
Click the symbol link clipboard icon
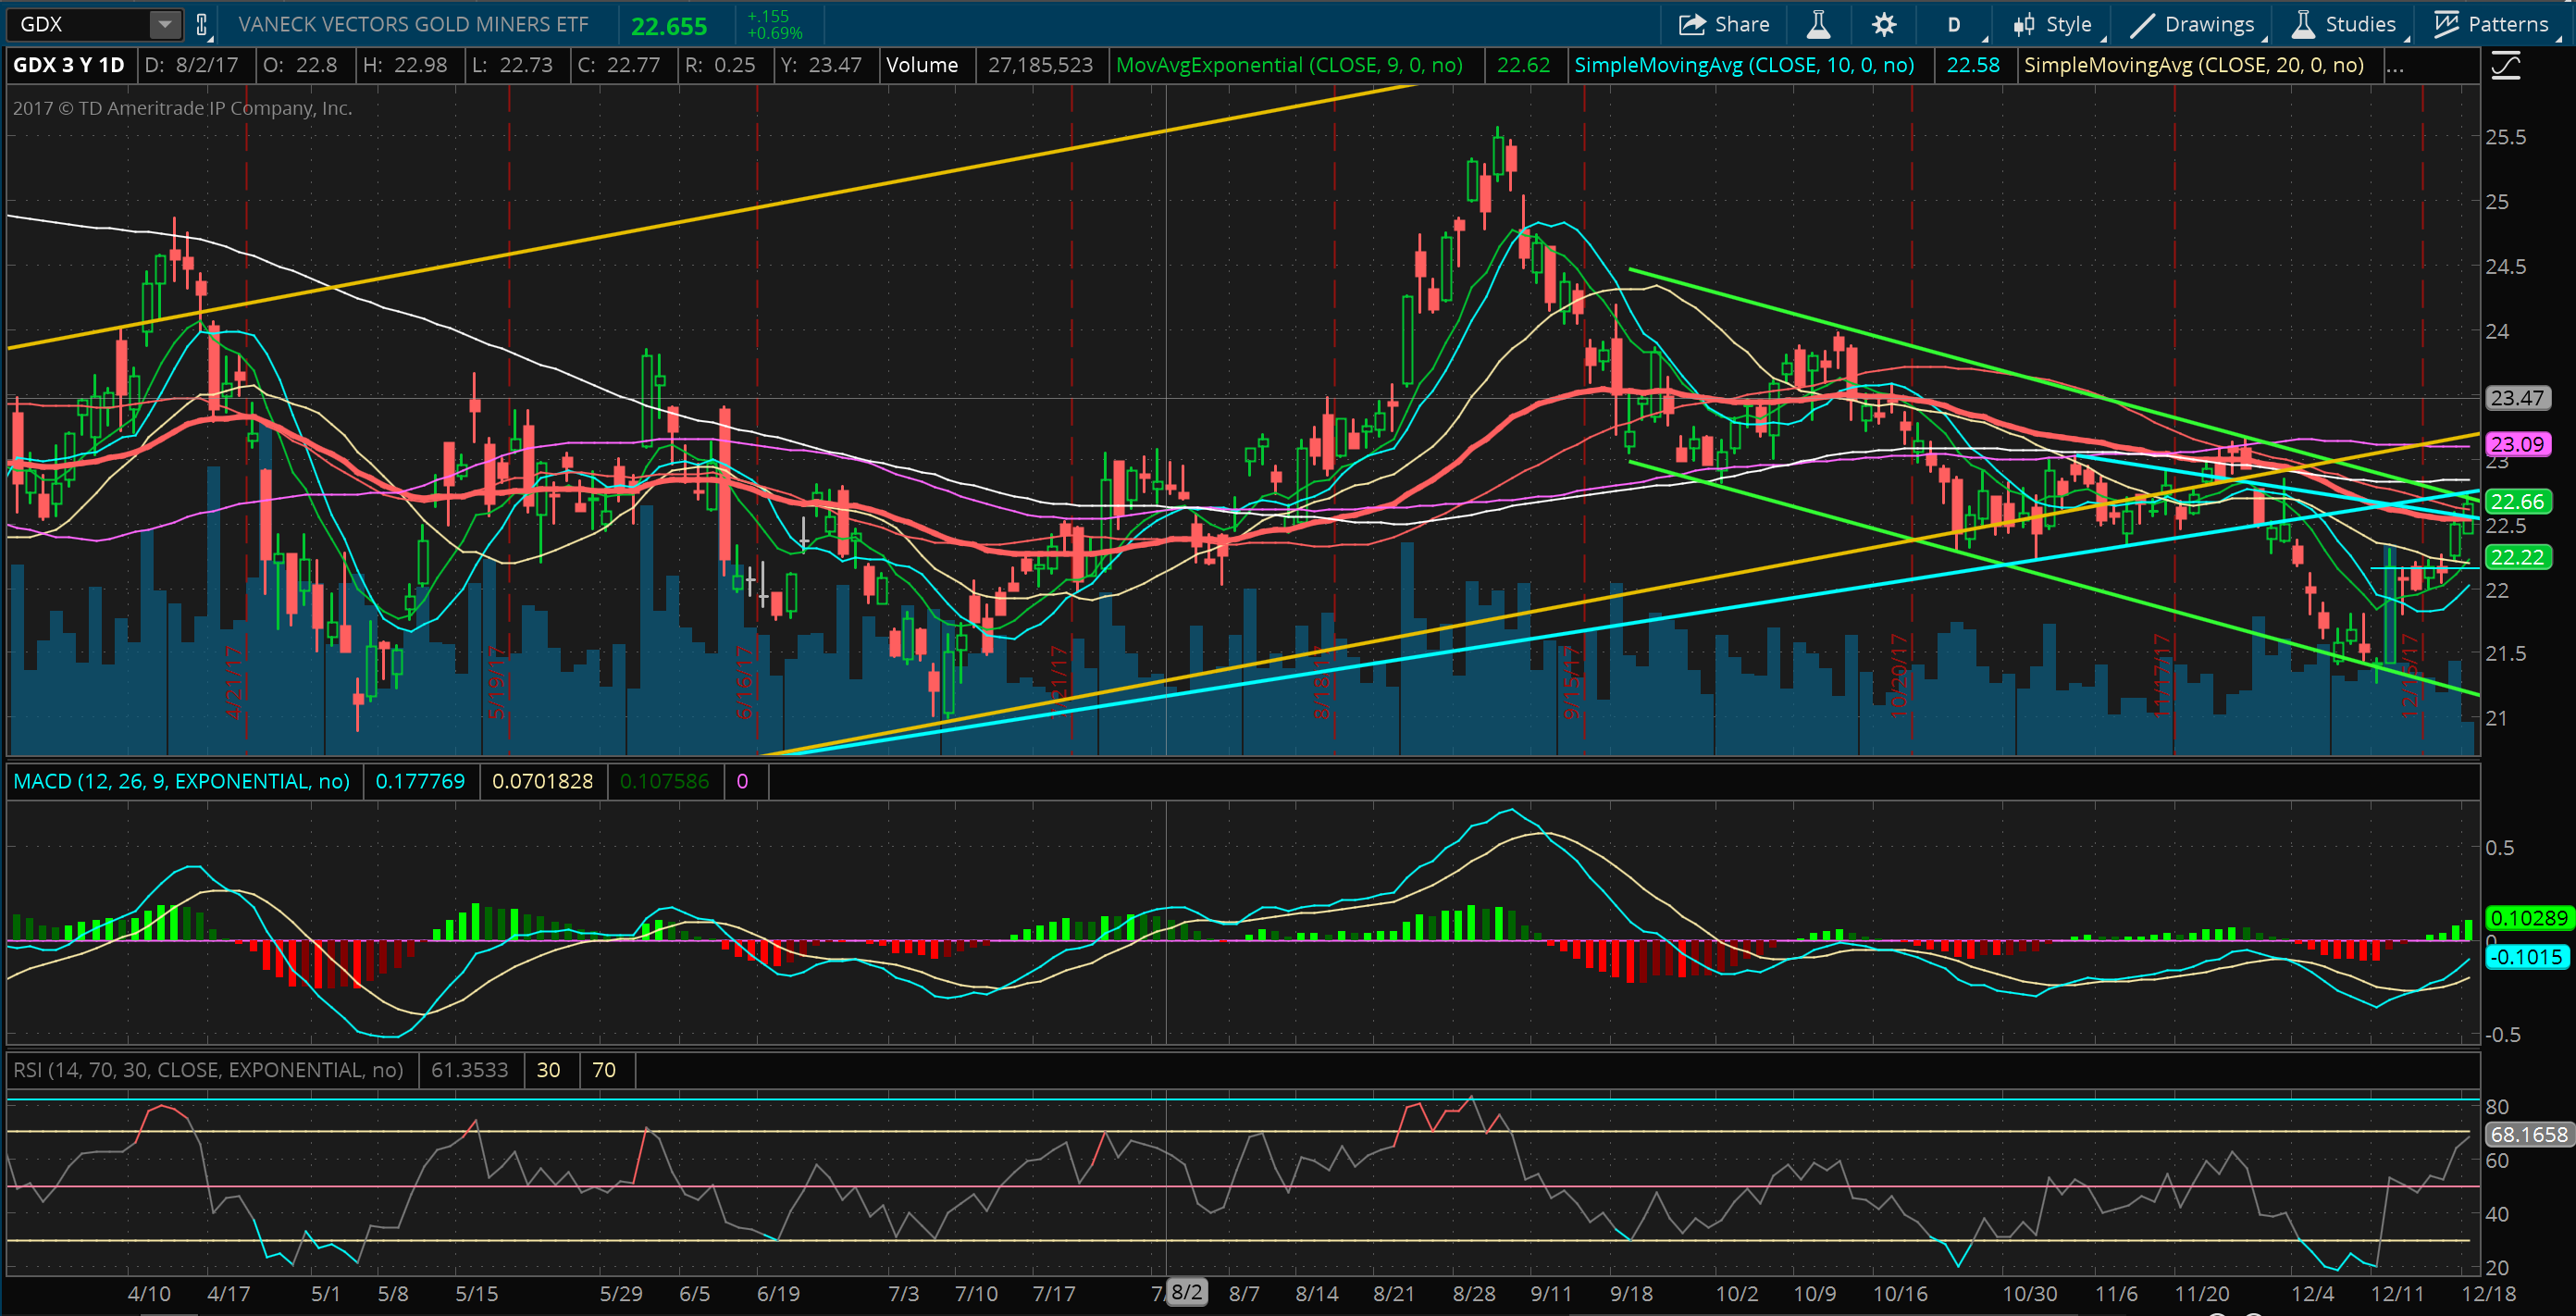(202, 25)
